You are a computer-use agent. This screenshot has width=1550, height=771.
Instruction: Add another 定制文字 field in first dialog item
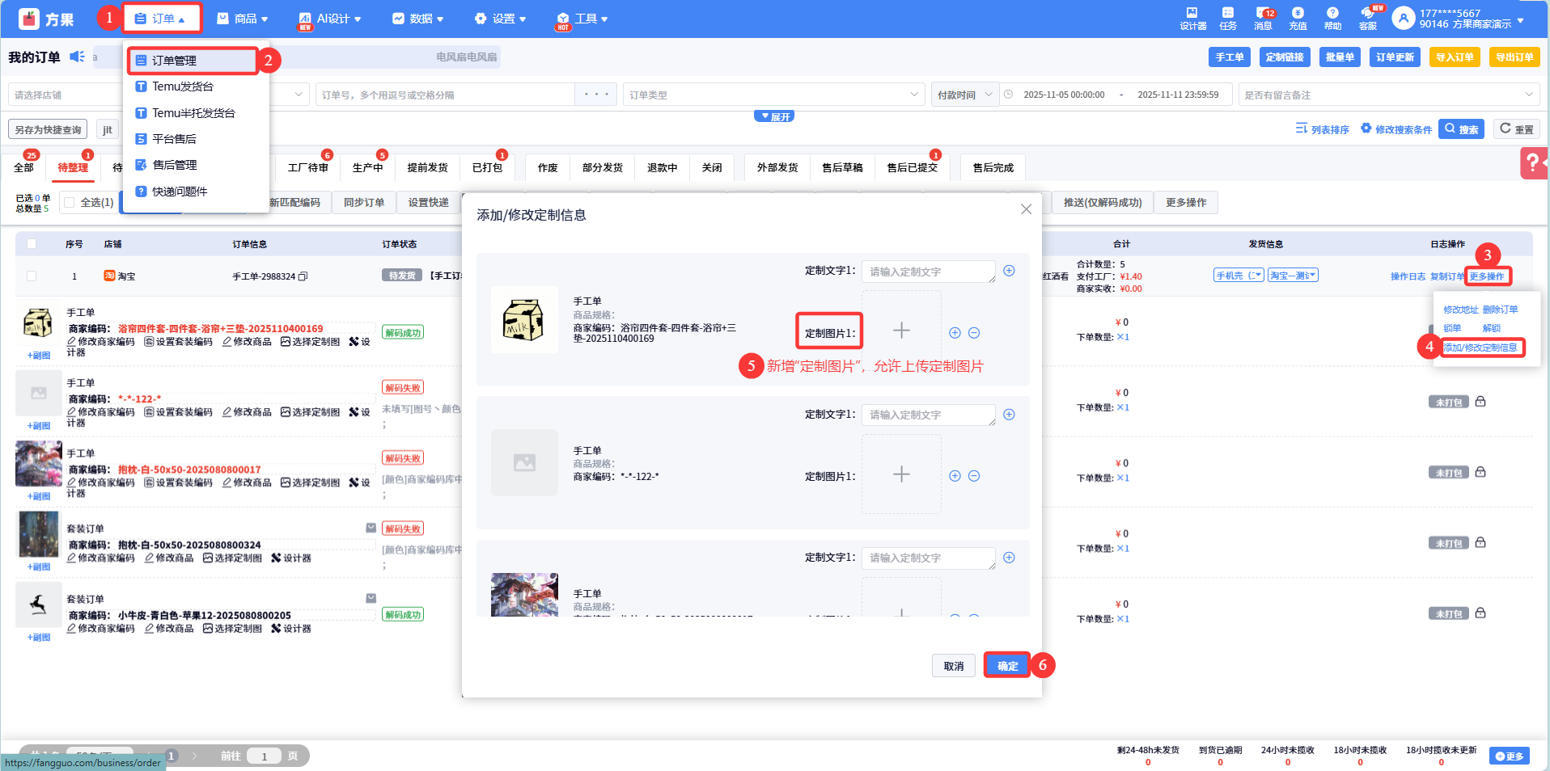point(1009,271)
